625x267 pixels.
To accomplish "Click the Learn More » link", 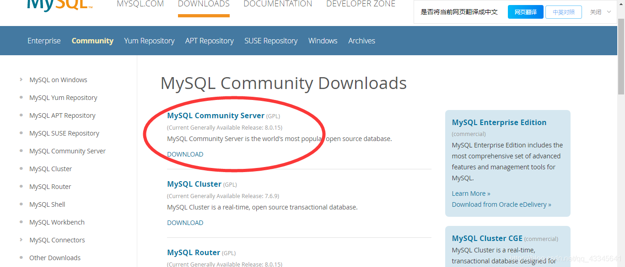I will click(471, 194).
